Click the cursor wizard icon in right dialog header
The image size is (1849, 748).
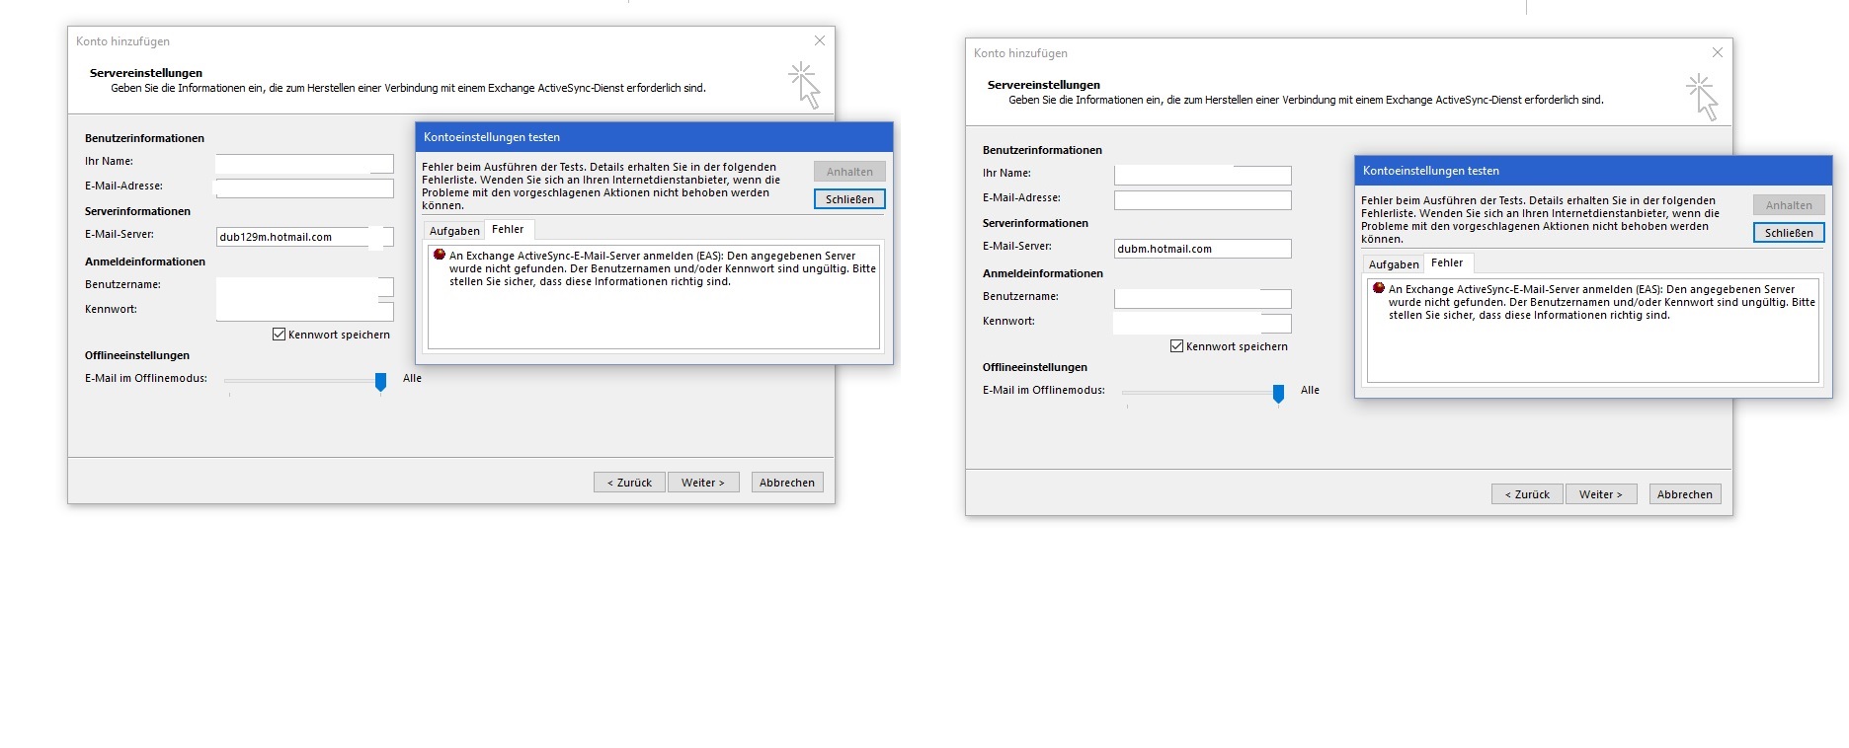(x=1703, y=97)
